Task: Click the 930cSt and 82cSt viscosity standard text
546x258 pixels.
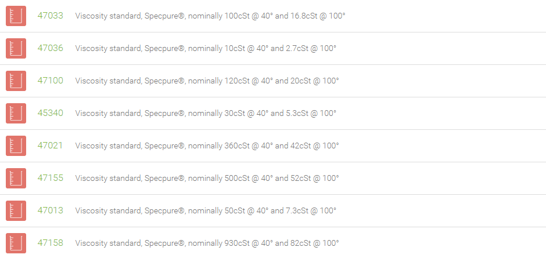Action: pos(207,243)
